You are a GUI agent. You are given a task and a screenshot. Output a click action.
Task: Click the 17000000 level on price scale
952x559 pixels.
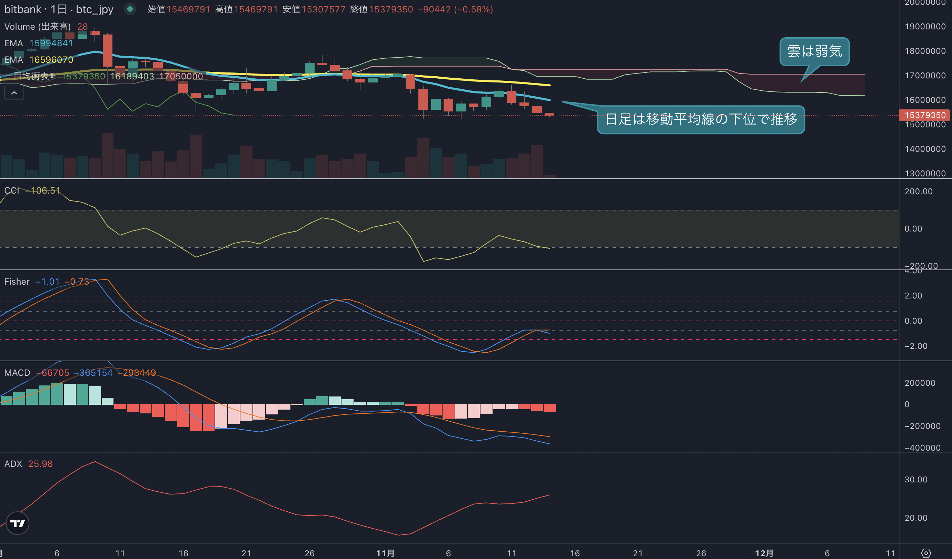point(925,76)
